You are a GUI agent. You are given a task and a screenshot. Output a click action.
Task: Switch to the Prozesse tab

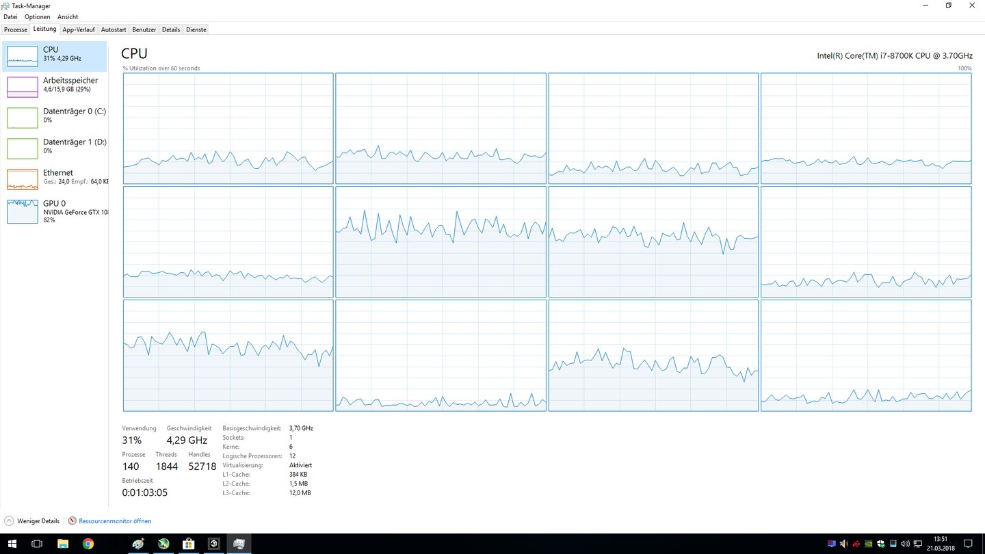pos(16,29)
